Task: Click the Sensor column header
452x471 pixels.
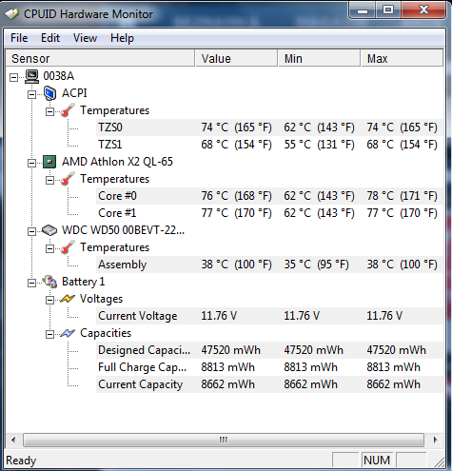Action: [x=100, y=58]
